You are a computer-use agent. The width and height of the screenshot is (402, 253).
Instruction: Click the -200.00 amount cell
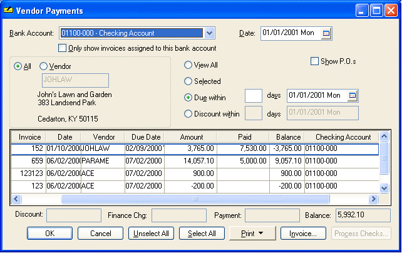pyautogui.click(x=190, y=186)
